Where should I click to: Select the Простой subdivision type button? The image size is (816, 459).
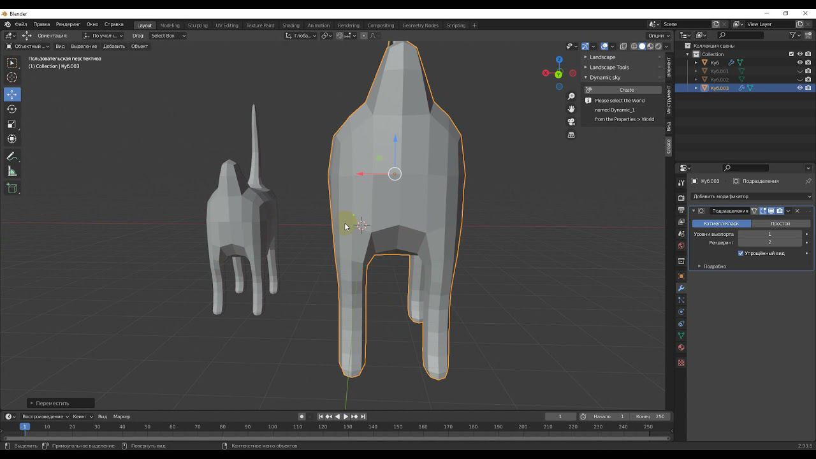pos(780,224)
